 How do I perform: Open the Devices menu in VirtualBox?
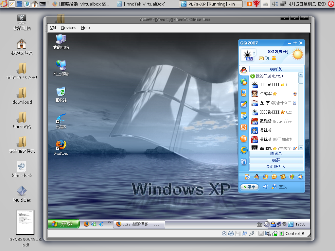click(69, 28)
